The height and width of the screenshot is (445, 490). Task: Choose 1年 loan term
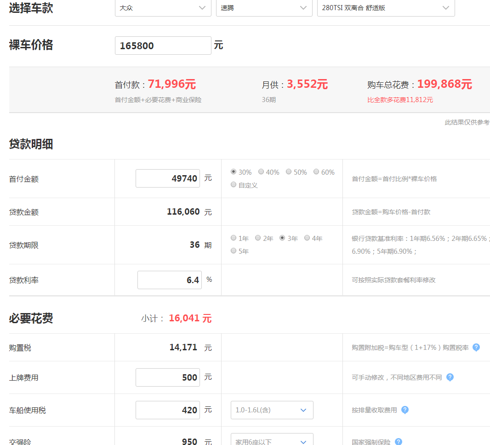(234, 238)
